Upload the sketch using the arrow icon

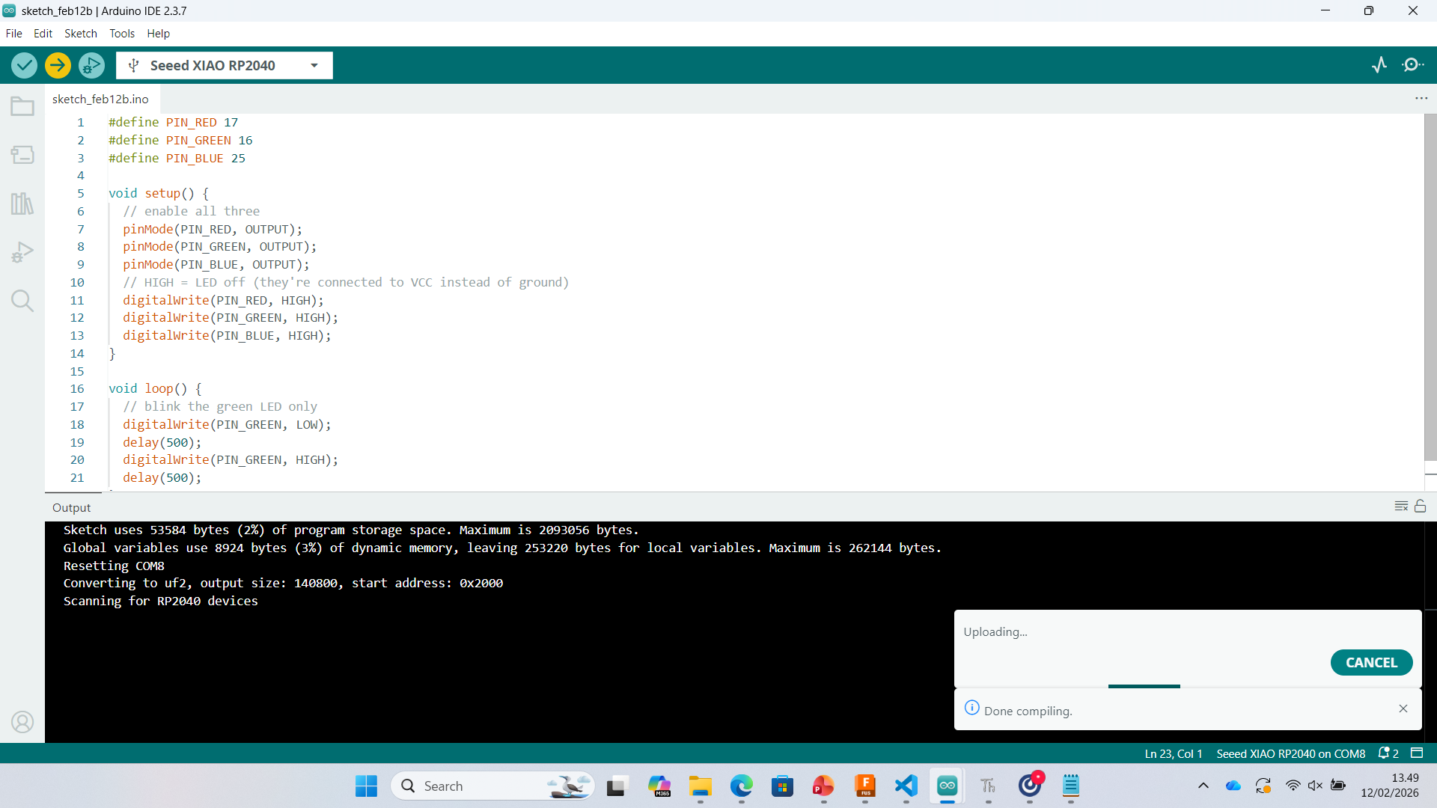(x=57, y=65)
